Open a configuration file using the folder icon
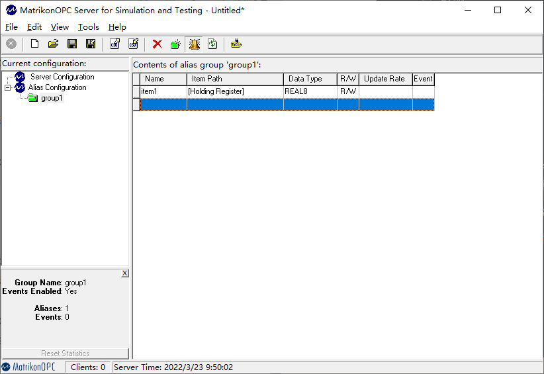The height and width of the screenshot is (374, 544). click(53, 44)
